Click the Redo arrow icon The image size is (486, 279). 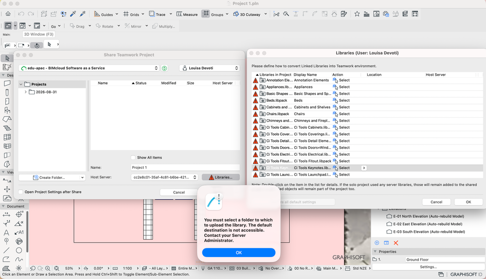pyautogui.click(x=31, y=14)
